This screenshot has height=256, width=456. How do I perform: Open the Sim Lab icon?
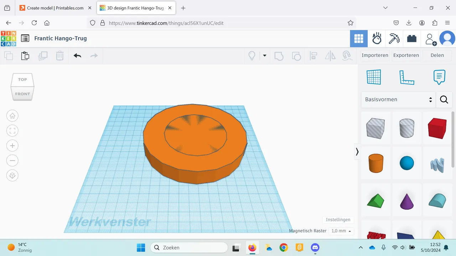(x=377, y=38)
